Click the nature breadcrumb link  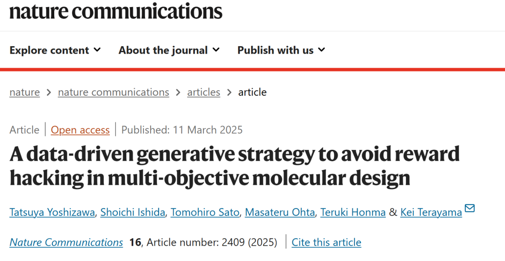[x=24, y=92]
